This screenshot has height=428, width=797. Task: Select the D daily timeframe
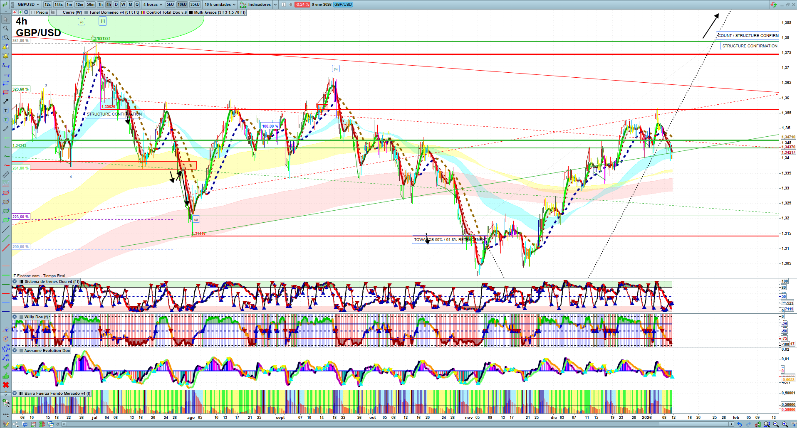pos(116,5)
